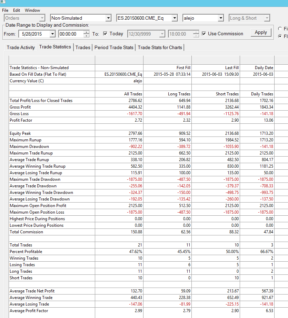
Task: Uncheck the Use Commission checkbox
Action: tap(204, 34)
